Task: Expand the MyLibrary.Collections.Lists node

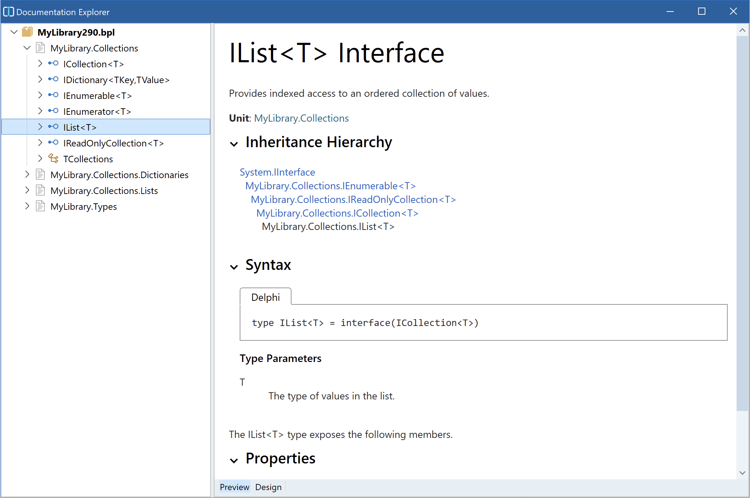Action: [27, 190]
